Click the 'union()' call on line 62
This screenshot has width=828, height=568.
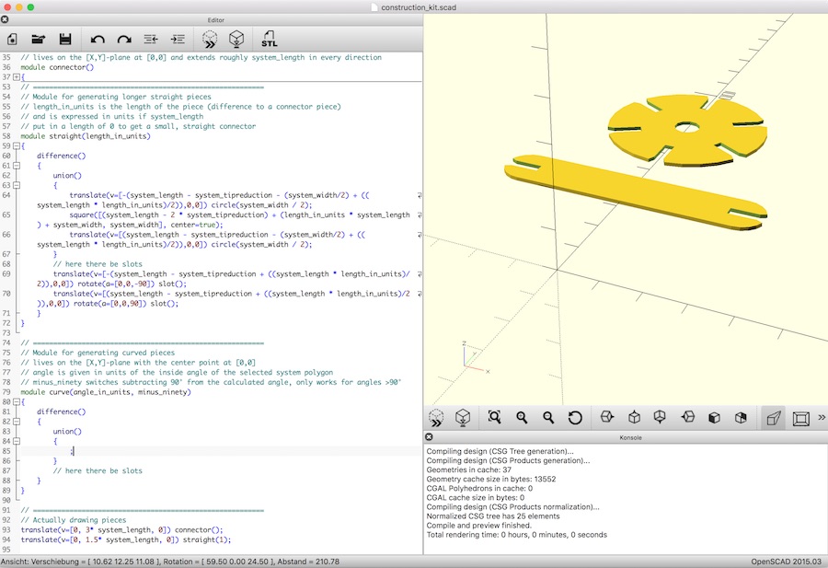[67, 176]
